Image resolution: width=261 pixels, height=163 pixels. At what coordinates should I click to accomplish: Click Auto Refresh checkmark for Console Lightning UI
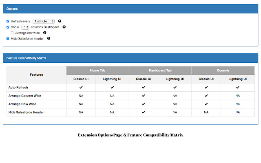(237, 87)
